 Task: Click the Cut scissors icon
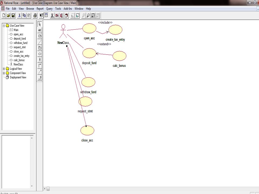tap(19, 16)
